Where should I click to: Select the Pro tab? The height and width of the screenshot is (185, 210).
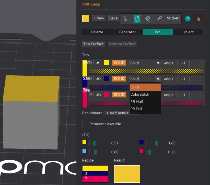pos(158,32)
